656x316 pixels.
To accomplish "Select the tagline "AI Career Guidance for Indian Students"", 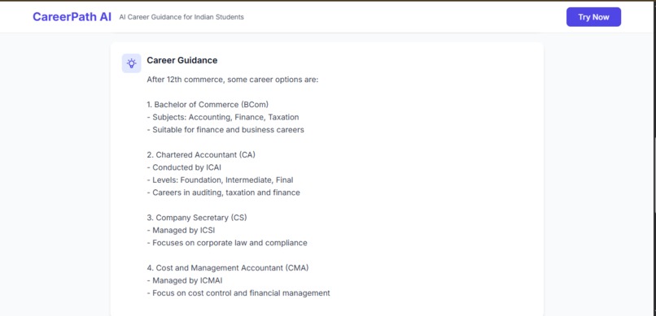I will 181,17.
